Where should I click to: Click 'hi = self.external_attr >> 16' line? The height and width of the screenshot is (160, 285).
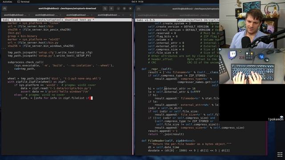click(172, 89)
